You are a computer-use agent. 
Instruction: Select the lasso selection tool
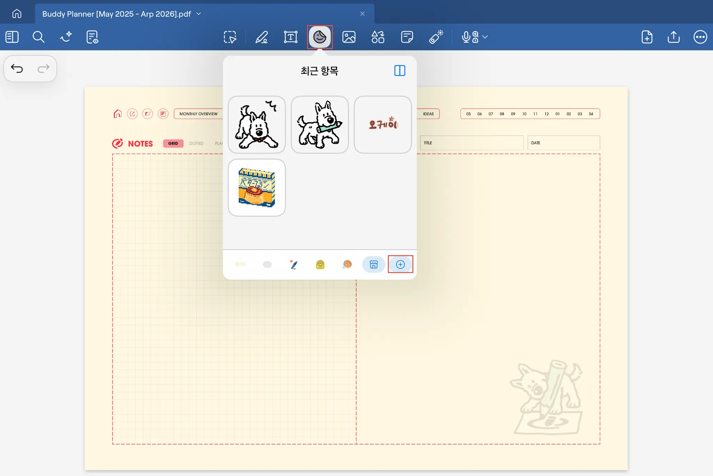point(230,37)
